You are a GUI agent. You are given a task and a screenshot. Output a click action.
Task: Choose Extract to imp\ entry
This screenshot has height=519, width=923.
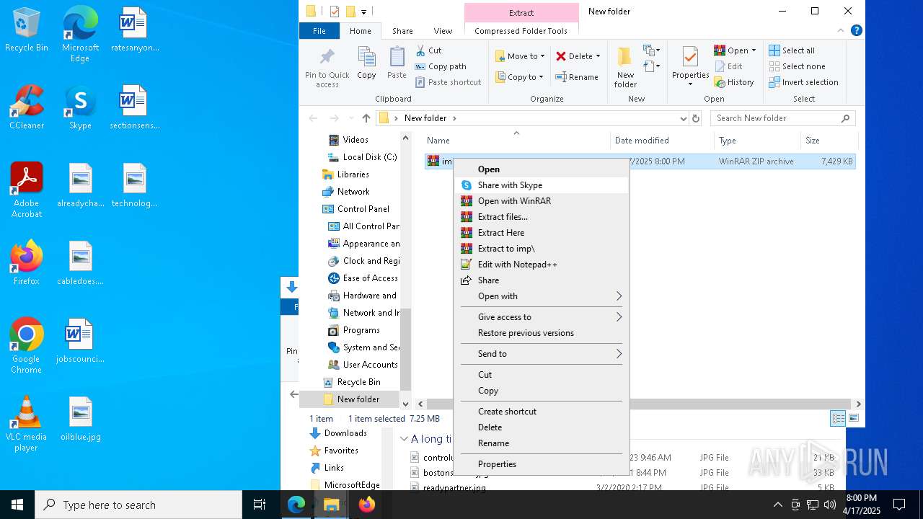click(x=542, y=249)
